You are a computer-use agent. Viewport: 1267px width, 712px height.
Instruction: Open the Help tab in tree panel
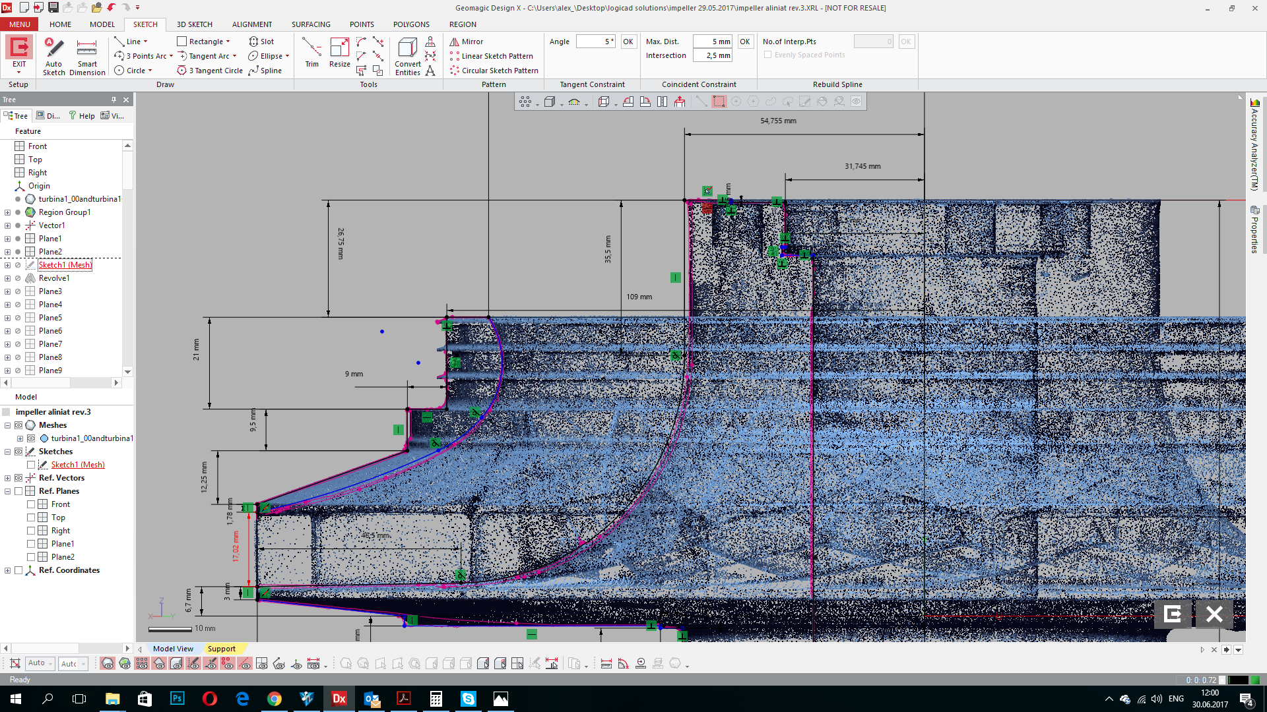pyautogui.click(x=82, y=116)
